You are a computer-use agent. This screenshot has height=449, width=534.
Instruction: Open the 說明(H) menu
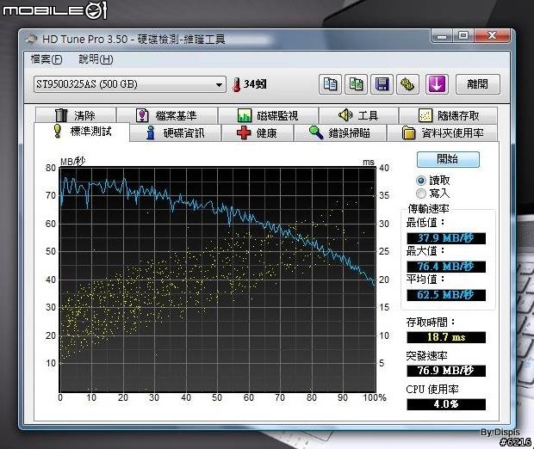[x=96, y=59]
